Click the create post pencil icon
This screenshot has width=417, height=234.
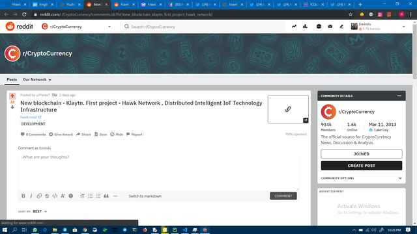[x=341, y=27]
